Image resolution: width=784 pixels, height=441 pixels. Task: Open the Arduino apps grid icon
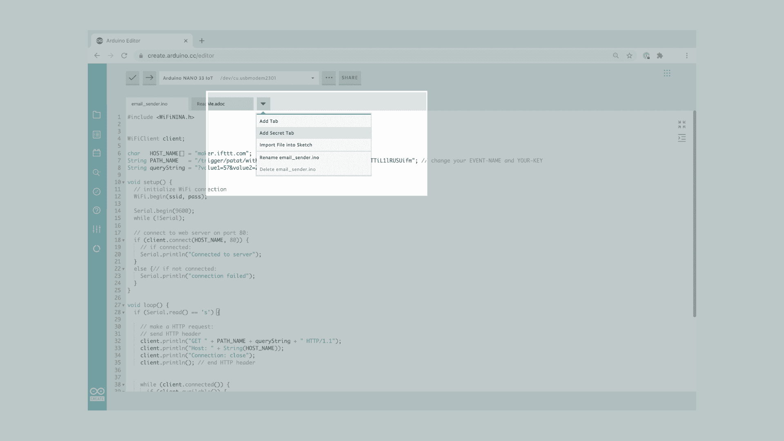pyautogui.click(x=667, y=73)
